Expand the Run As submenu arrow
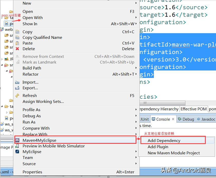The width and height of the screenshot is (216, 178). [x=136, y=122]
